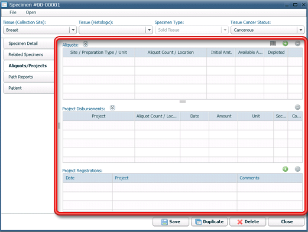Remove project registration with the minus icon
Screen dimensions: 308x232
(x=297, y=169)
